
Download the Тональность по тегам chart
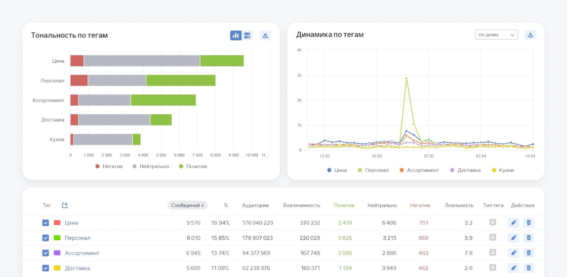[x=265, y=35]
